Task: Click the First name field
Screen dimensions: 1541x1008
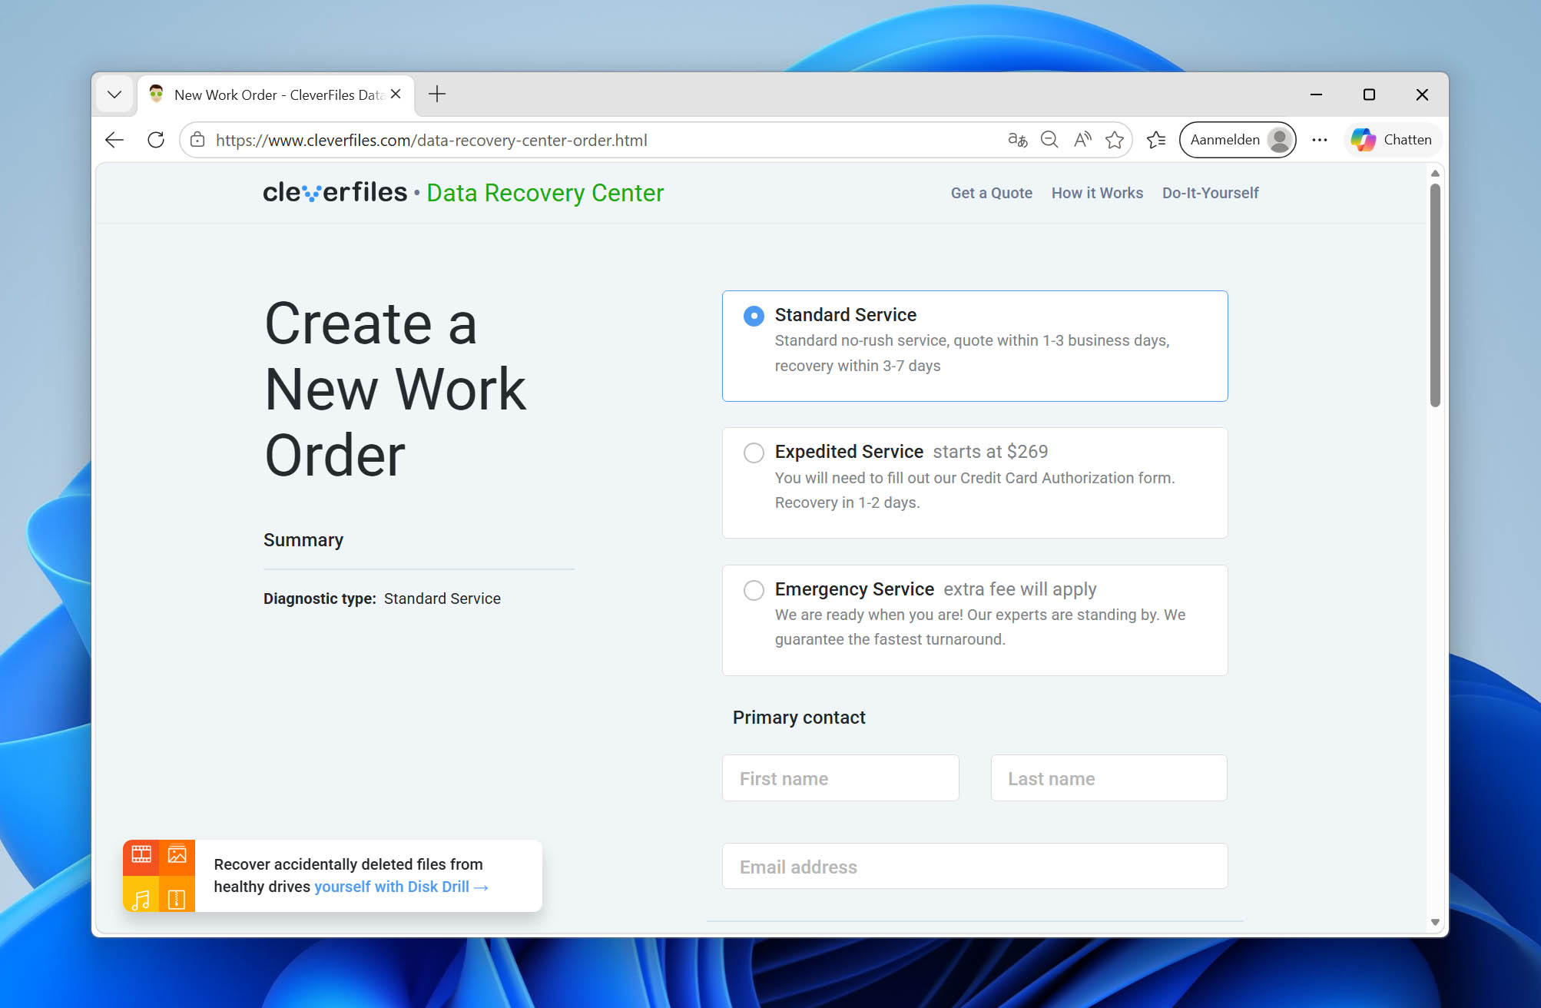Action: [840, 778]
